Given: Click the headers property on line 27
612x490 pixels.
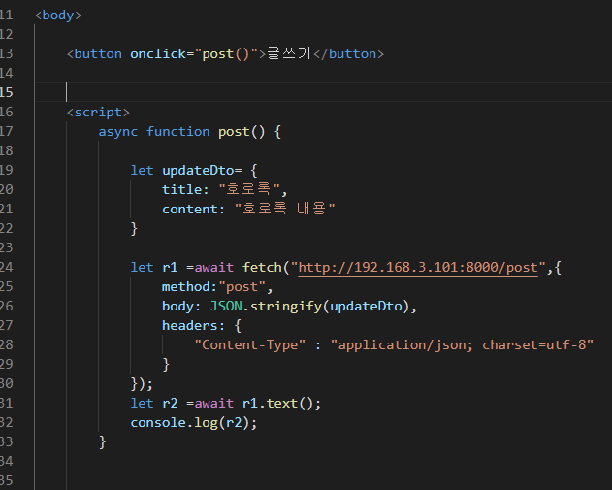Looking at the screenshot, I should [x=190, y=326].
